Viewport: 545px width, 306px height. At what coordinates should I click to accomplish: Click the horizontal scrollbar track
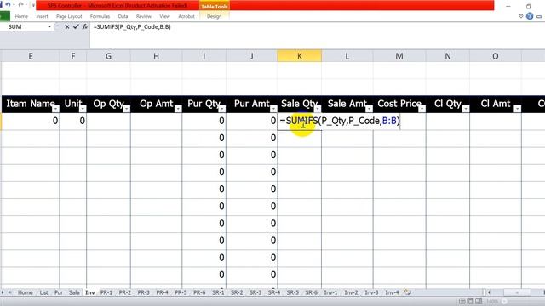coord(517,292)
